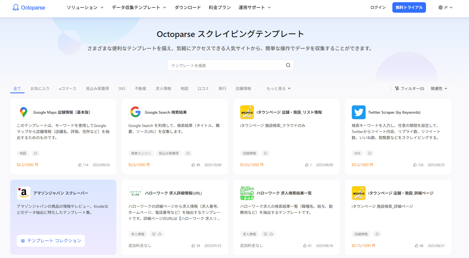The height and width of the screenshot is (258, 469).
Task: Open テンプレート コレクション button
Action: pos(51,241)
